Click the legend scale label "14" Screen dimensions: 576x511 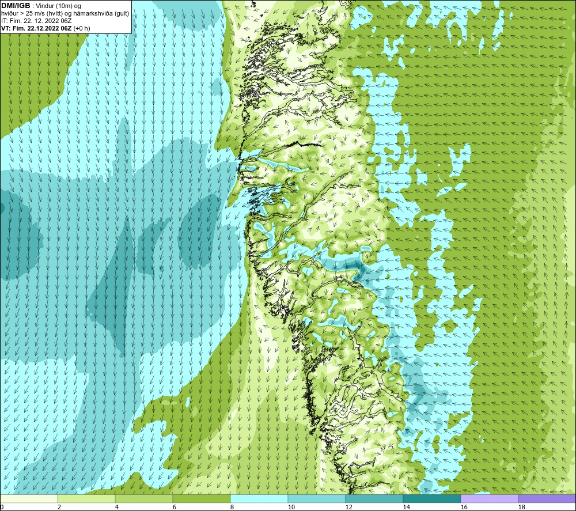pos(406,507)
